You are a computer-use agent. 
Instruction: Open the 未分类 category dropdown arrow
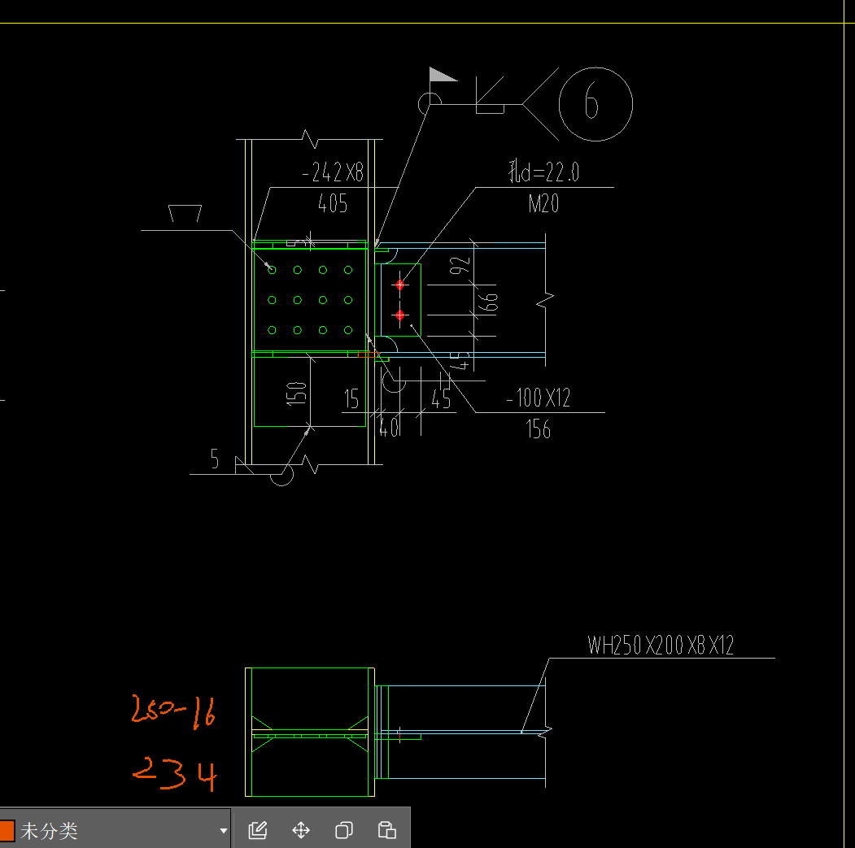(x=223, y=831)
